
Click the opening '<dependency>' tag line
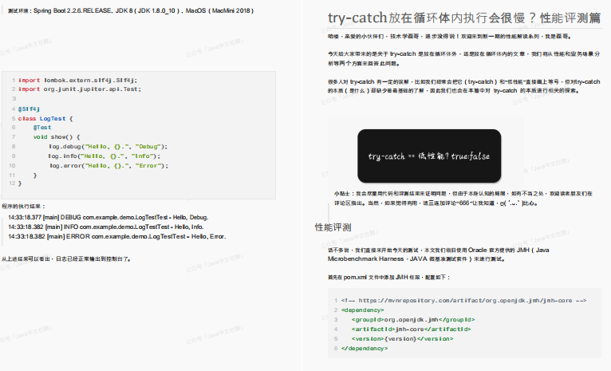tap(362, 310)
